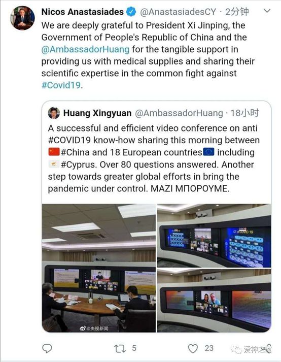Viewport: 281px width, 362px height.
Task: Click the China flag emoji
Action: point(54,152)
